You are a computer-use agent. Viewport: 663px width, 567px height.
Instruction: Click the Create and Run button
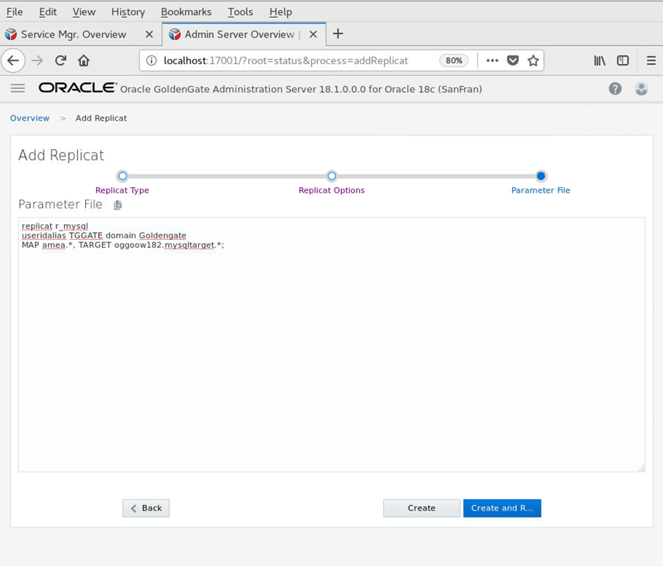[502, 508]
